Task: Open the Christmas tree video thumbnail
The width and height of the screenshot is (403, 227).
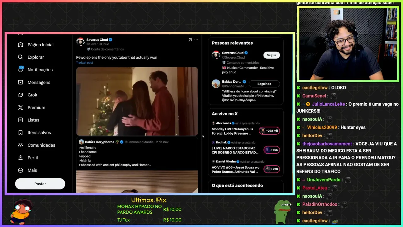Action: [x=137, y=101]
